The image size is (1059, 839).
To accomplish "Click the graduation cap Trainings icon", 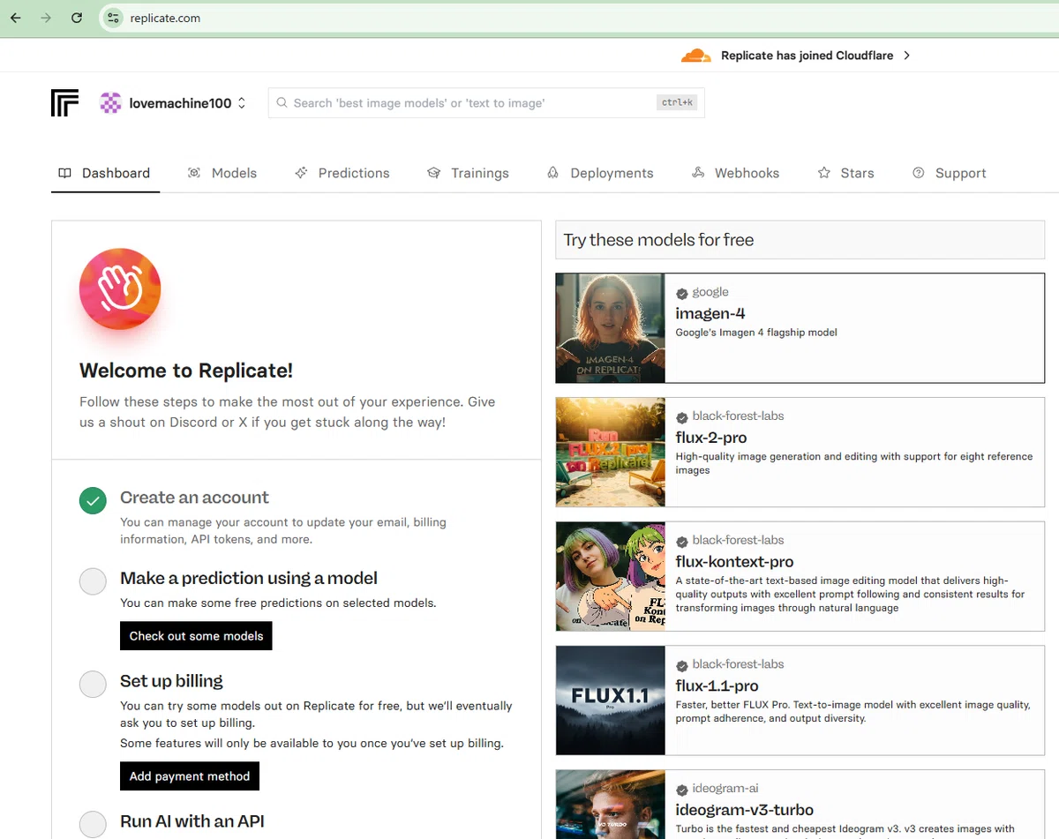I will click(433, 173).
